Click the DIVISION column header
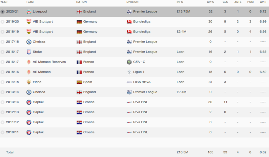Viewport: 269px width, 157px height. (x=132, y=2)
